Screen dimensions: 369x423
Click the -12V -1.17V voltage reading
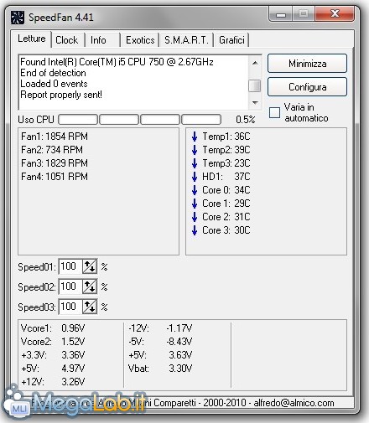[x=160, y=328]
